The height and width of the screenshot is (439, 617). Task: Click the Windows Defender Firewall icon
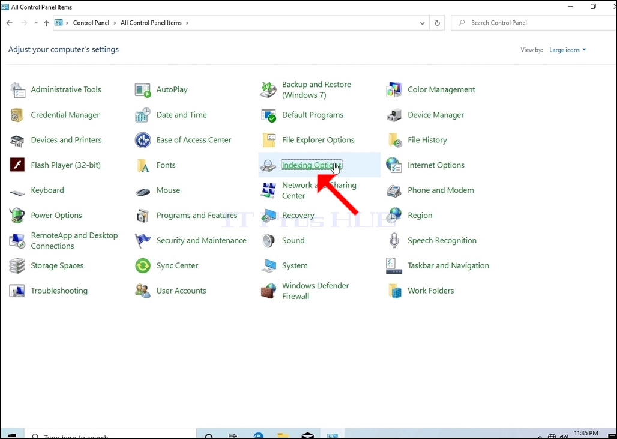pyautogui.click(x=268, y=291)
